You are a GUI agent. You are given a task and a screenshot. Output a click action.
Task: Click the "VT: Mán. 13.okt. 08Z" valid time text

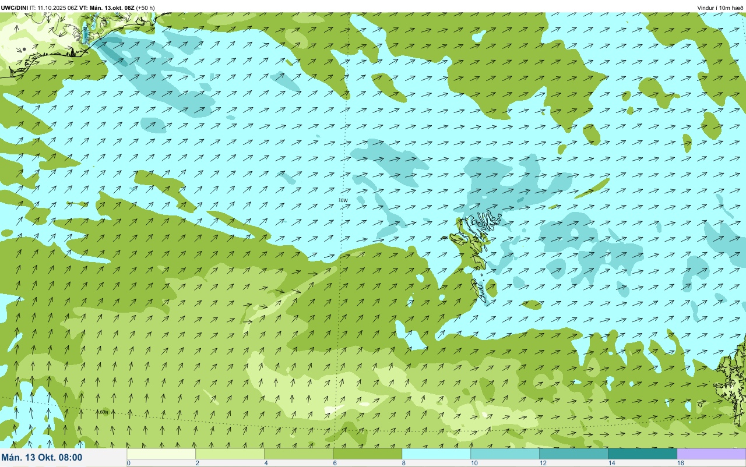point(107,8)
